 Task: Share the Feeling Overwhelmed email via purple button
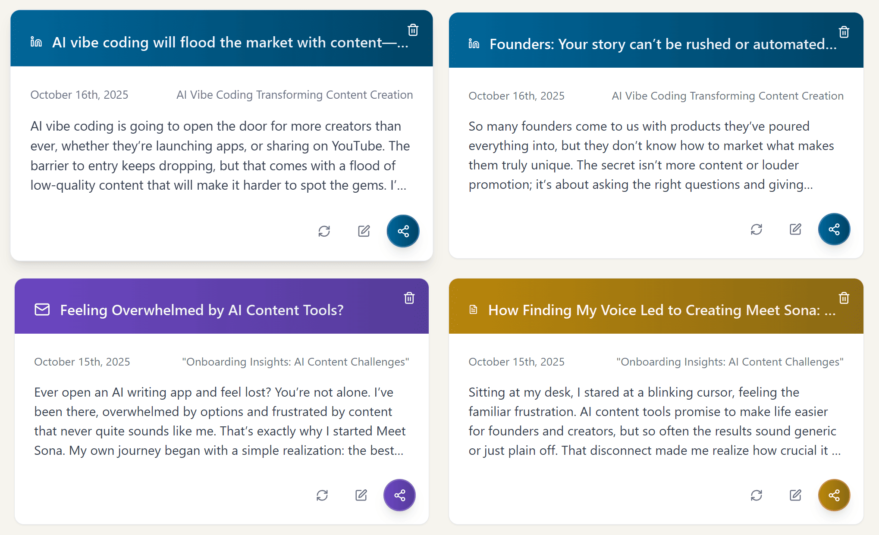tap(399, 495)
